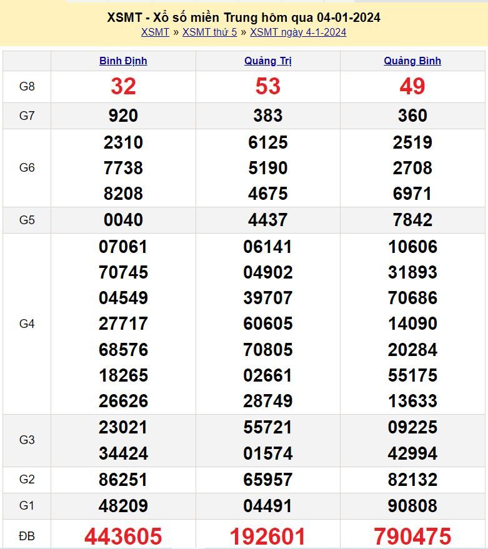Image resolution: width=488 pixels, height=549 pixels.
Task: Select the G1 row label
Action: pos(27,505)
